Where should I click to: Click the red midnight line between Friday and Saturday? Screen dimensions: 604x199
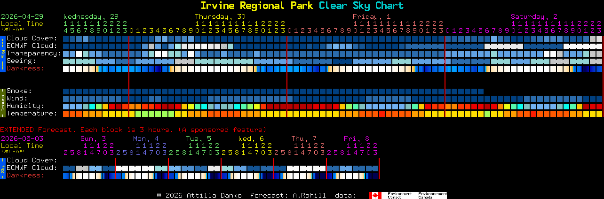click(445, 76)
